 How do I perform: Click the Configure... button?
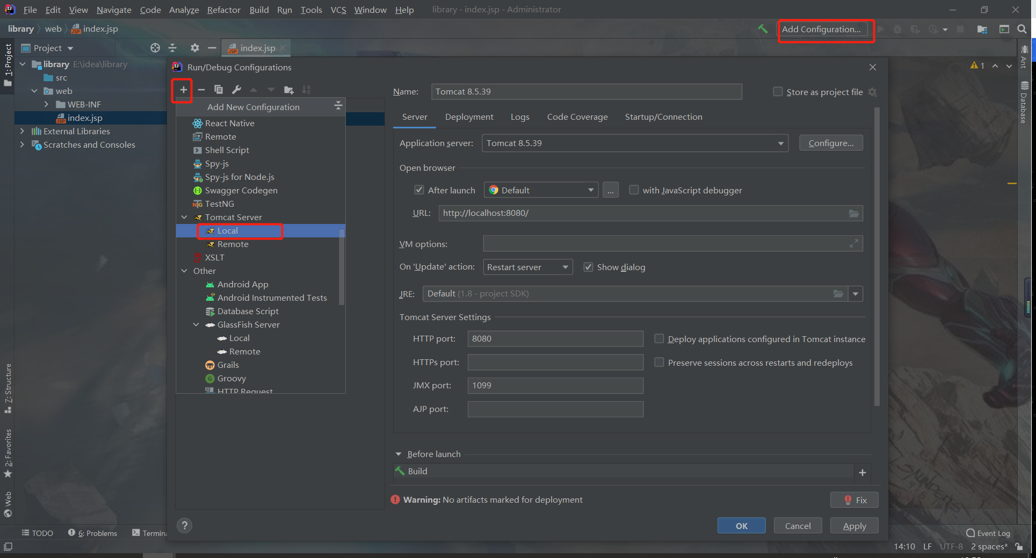tap(831, 143)
